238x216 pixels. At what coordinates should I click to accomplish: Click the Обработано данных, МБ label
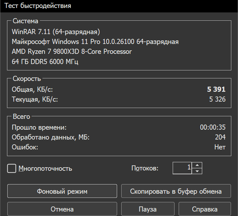(51, 137)
